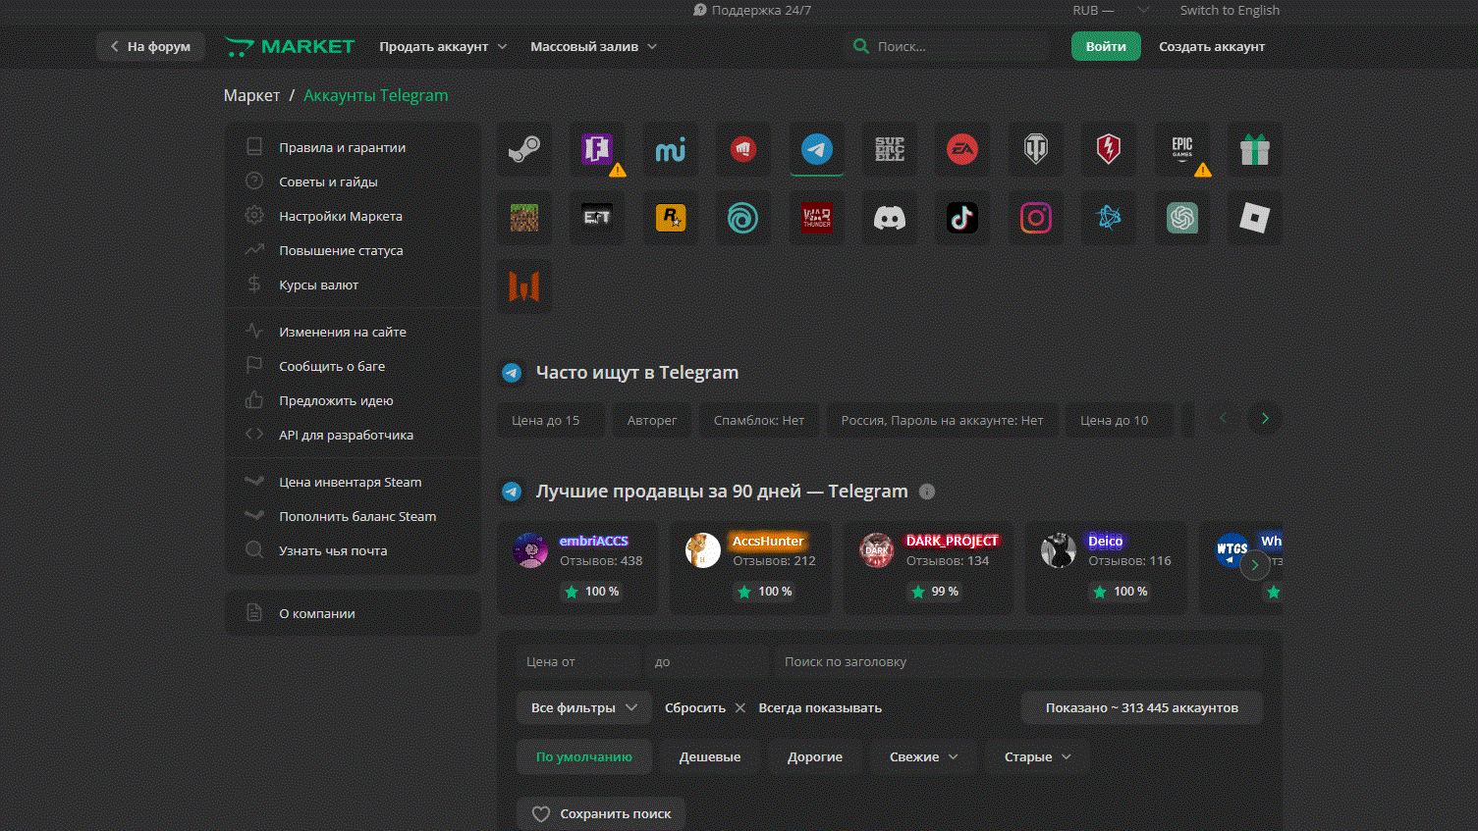Open Советы и гайды menu item
Image resolution: width=1478 pixels, height=831 pixels.
click(354, 182)
